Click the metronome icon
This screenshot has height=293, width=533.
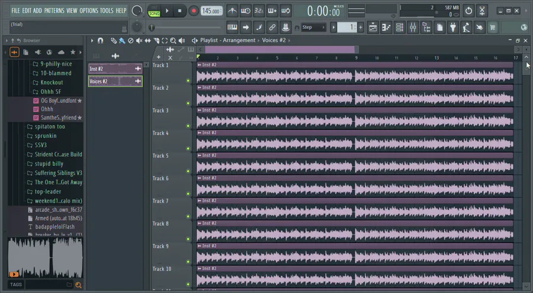232,11
